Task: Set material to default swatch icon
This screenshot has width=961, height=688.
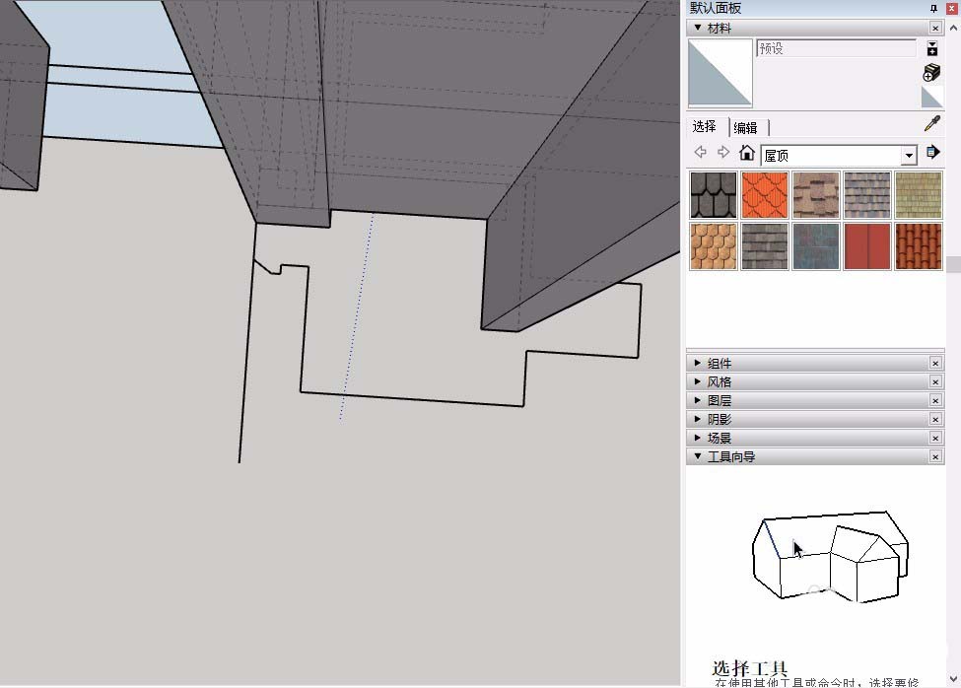Action: (x=932, y=97)
